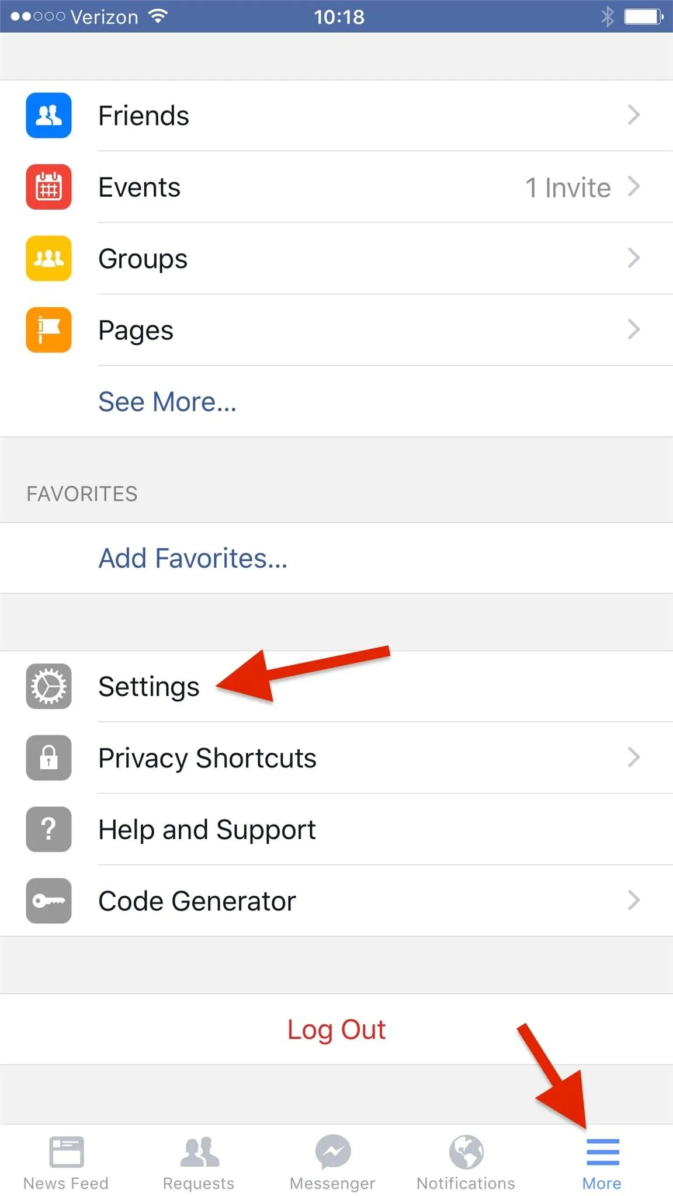
Task: Click the red Log Out button
Action: pos(336,1030)
